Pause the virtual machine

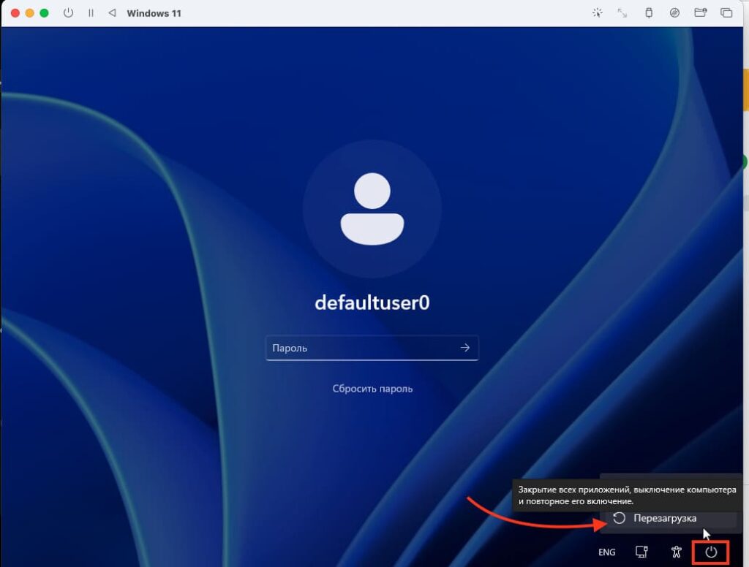point(91,13)
